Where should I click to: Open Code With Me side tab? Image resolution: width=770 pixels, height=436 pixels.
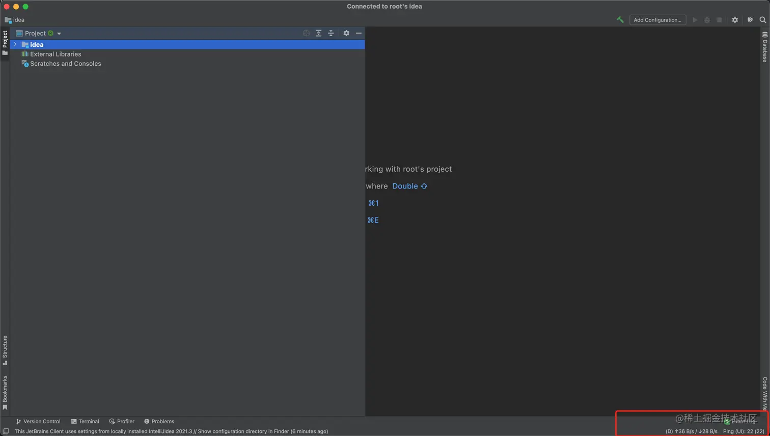(765, 393)
